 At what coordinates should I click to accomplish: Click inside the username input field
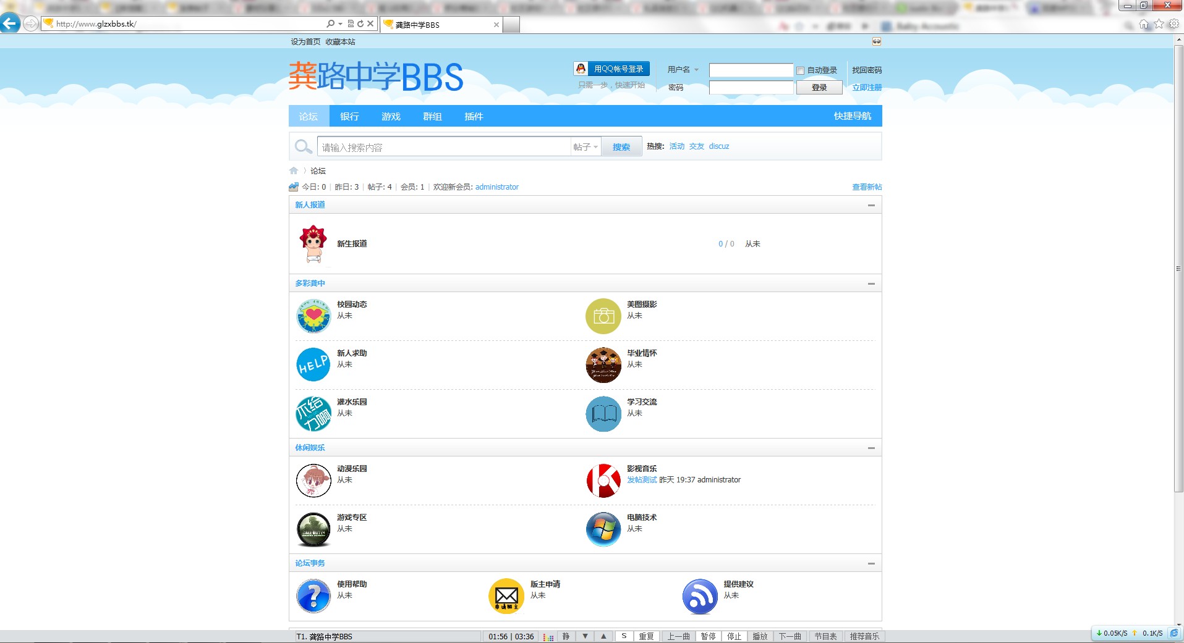point(751,70)
